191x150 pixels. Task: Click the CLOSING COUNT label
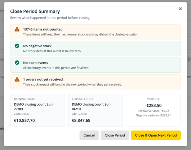click(x=82, y=99)
